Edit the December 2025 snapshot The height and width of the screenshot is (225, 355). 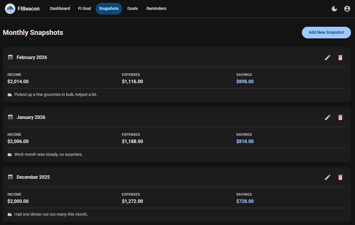(x=327, y=177)
